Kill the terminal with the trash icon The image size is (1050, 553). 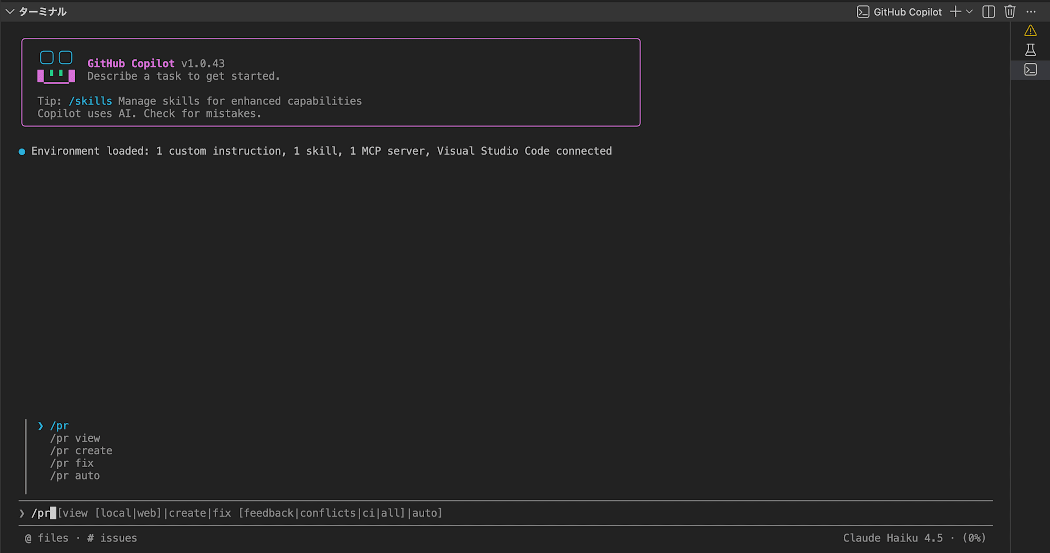pos(1010,12)
